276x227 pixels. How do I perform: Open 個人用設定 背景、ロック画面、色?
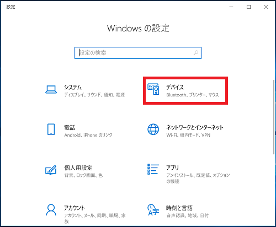[x=83, y=175]
